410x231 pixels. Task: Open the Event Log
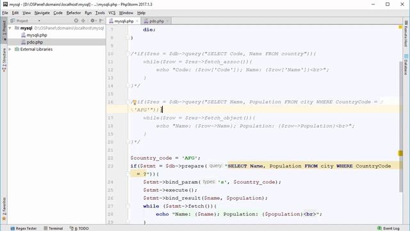pos(388,228)
